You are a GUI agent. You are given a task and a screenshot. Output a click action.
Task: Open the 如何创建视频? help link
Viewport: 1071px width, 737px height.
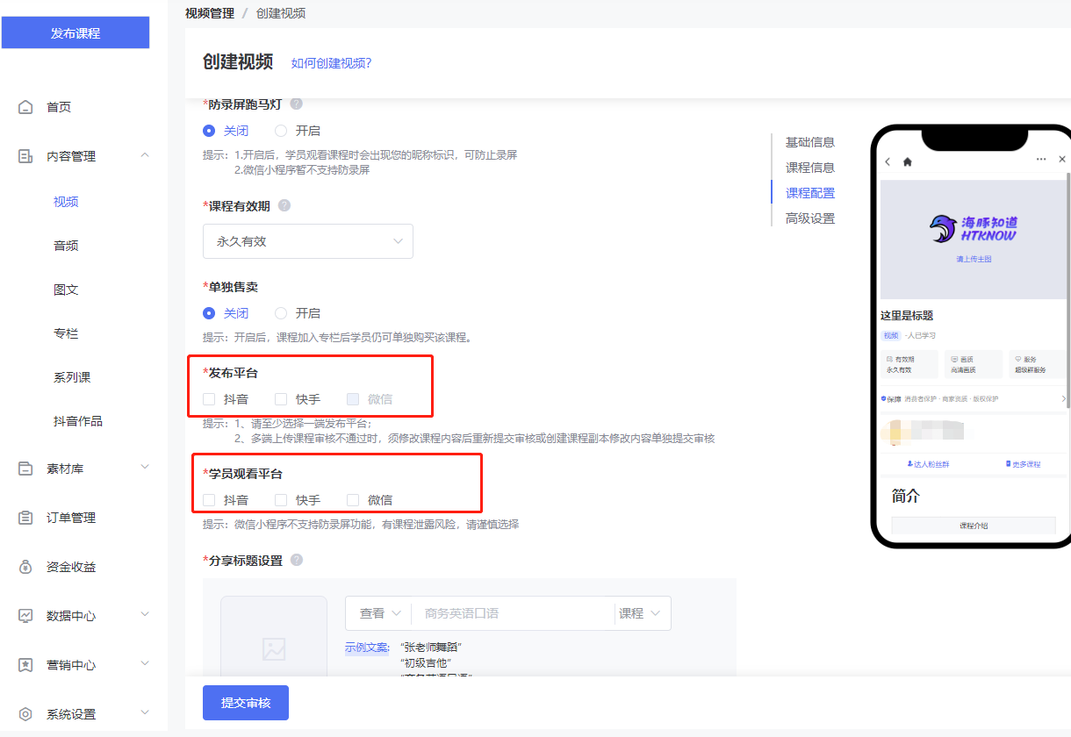click(332, 63)
